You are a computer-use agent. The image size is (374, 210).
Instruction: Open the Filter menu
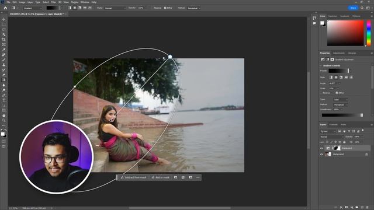click(53, 2)
